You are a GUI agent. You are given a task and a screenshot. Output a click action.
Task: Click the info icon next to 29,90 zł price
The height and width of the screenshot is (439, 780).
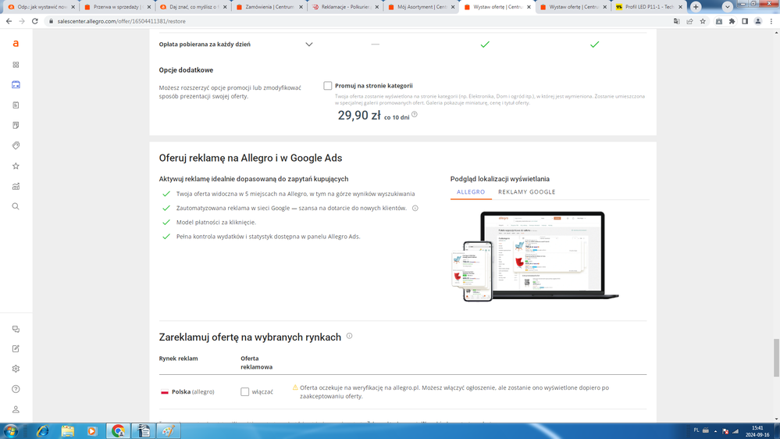tap(415, 115)
